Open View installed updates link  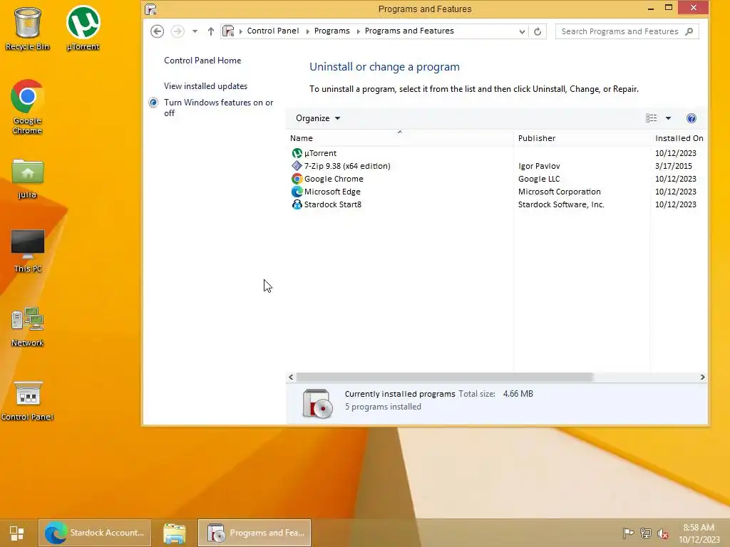pyautogui.click(x=205, y=86)
